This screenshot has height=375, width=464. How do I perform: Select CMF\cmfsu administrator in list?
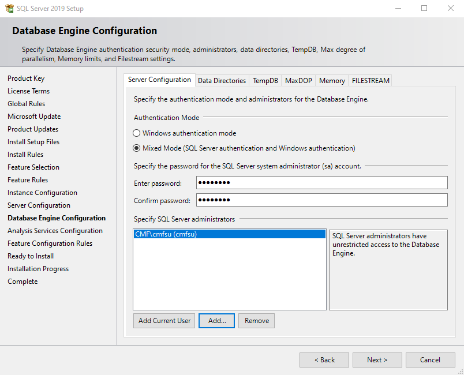(x=229, y=234)
